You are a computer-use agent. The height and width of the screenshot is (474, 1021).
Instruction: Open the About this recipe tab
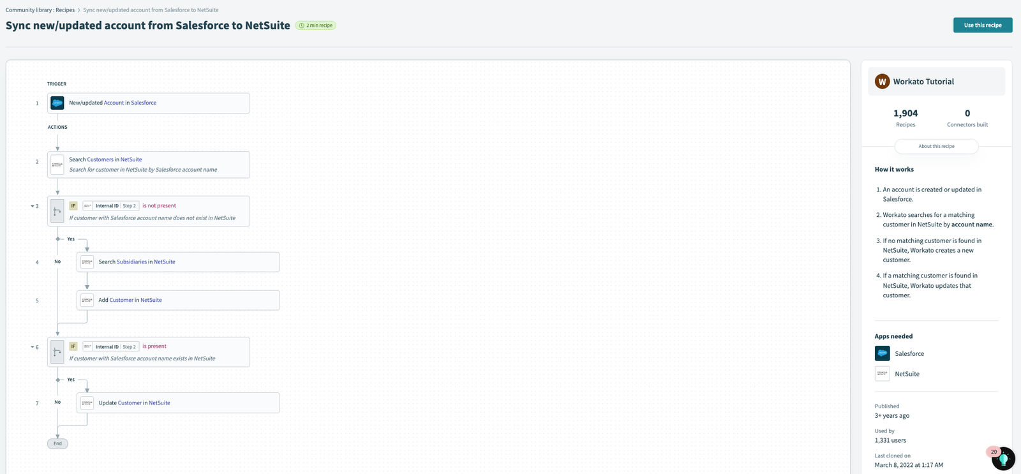pos(936,146)
